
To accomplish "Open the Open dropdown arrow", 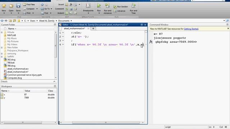I will pos(11,13).
